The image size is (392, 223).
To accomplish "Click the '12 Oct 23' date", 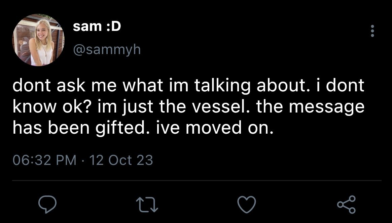I will pyautogui.click(x=121, y=160).
